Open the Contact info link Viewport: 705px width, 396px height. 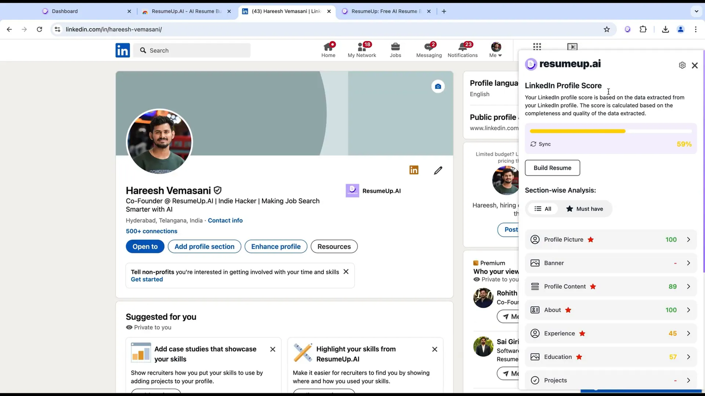[x=225, y=220]
